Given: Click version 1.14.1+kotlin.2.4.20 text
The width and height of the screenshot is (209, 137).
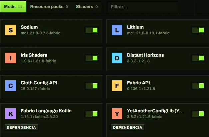Looking at the screenshot, I should pos(39,117).
